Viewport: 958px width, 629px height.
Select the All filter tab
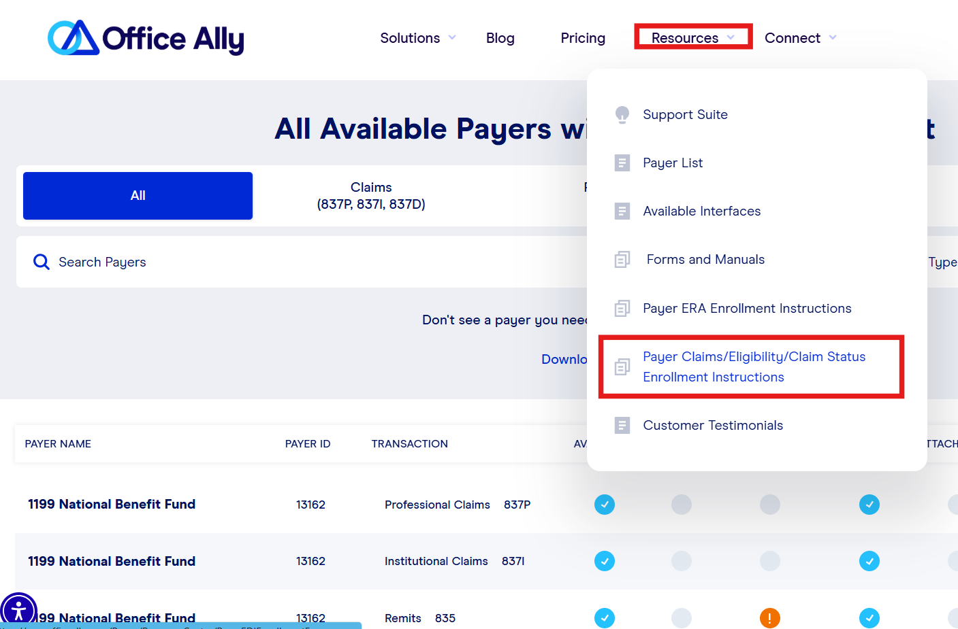pyautogui.click(x=138, y=196)
